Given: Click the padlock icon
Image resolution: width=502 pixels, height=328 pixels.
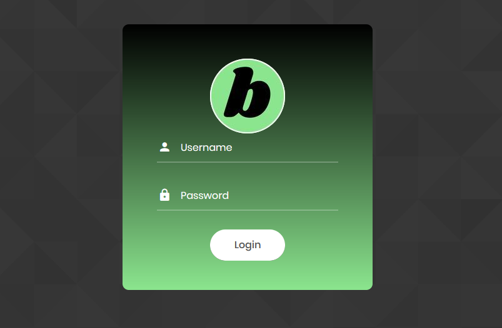Looking at the screenshot, I should (164, 195).
